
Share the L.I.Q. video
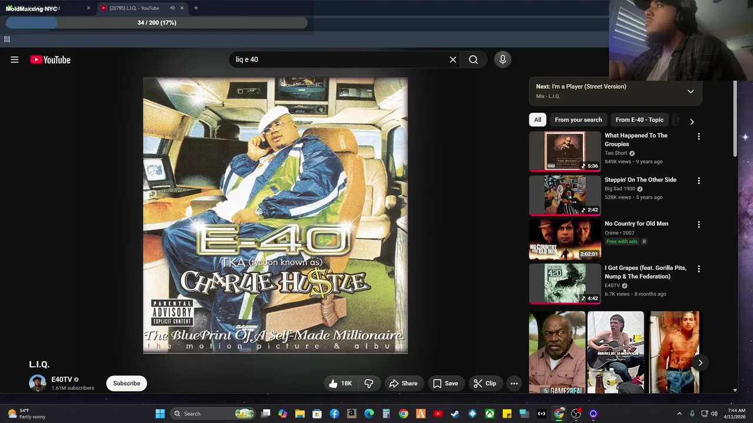[x=404, y=383]
